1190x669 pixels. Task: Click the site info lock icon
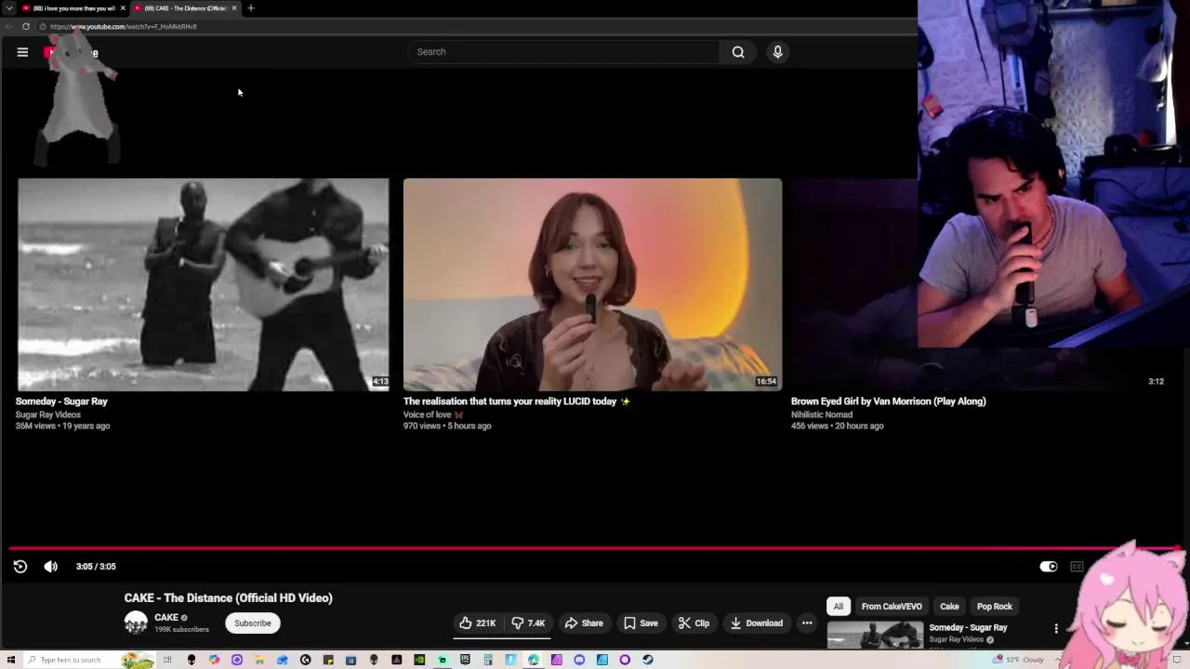coord(42,27)
